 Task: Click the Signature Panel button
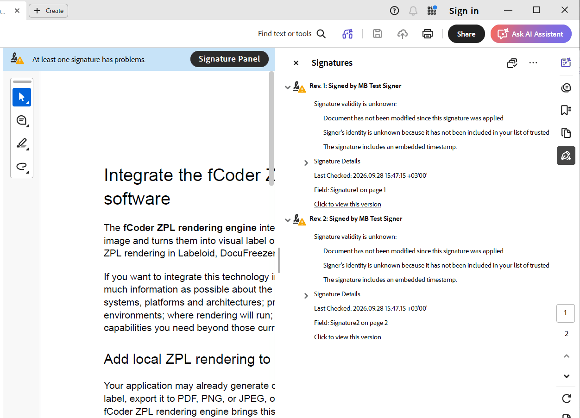[229, 59]
